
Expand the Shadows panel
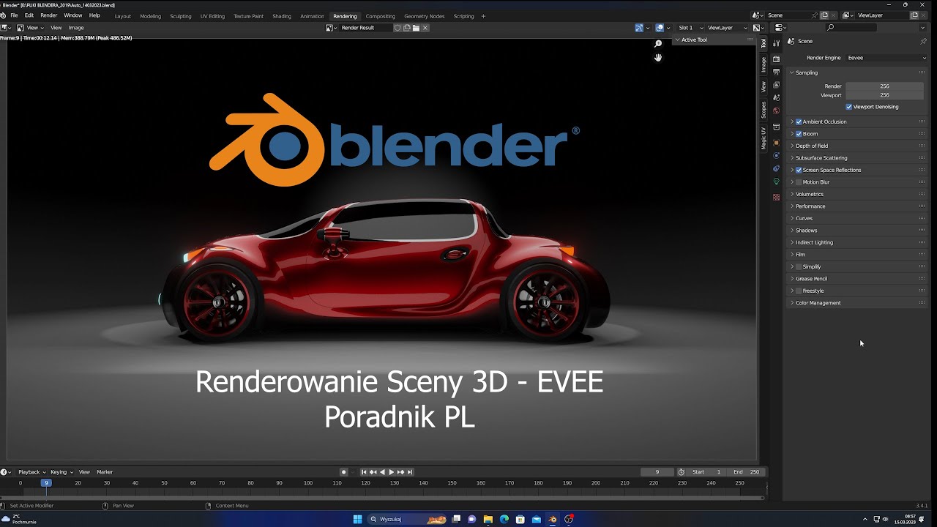(857, 231)
